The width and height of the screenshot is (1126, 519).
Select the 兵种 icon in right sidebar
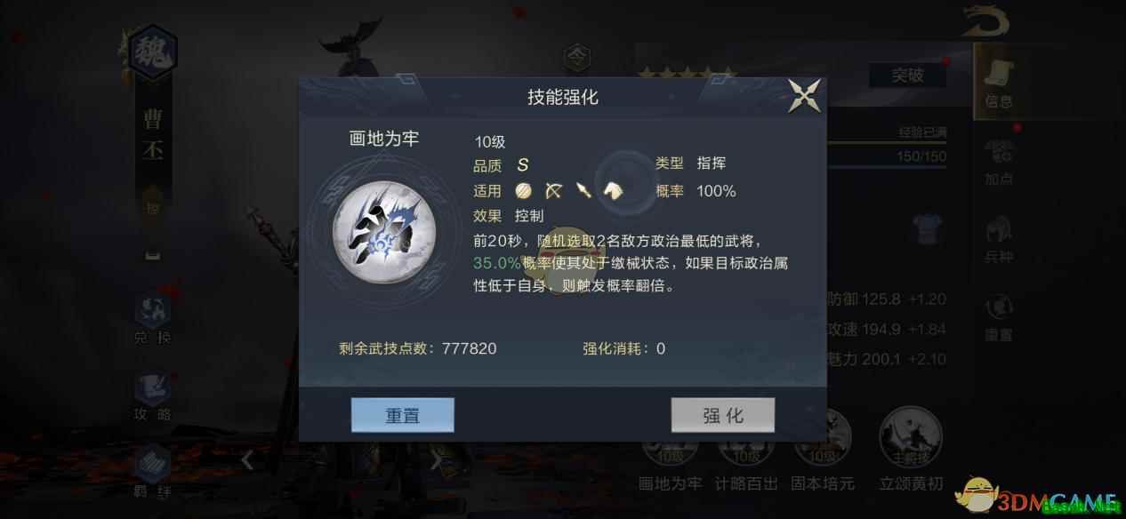(x=1000, y=240)
